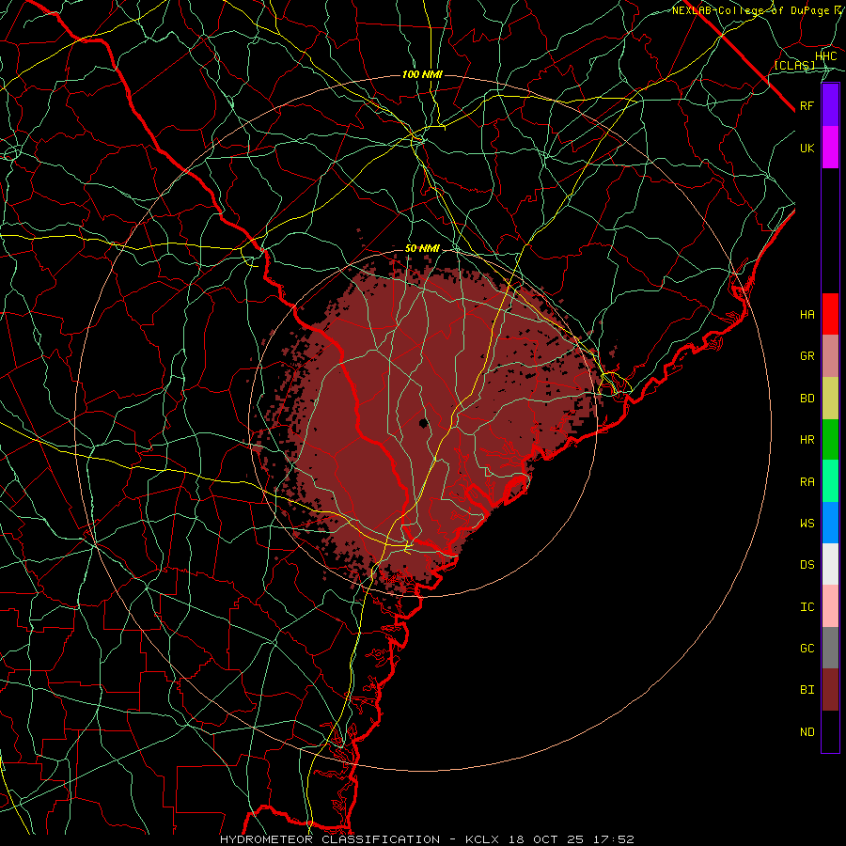Click the 'RA' legend label
The width and height of the screenshot is (846, 846).
pos(807,482)
